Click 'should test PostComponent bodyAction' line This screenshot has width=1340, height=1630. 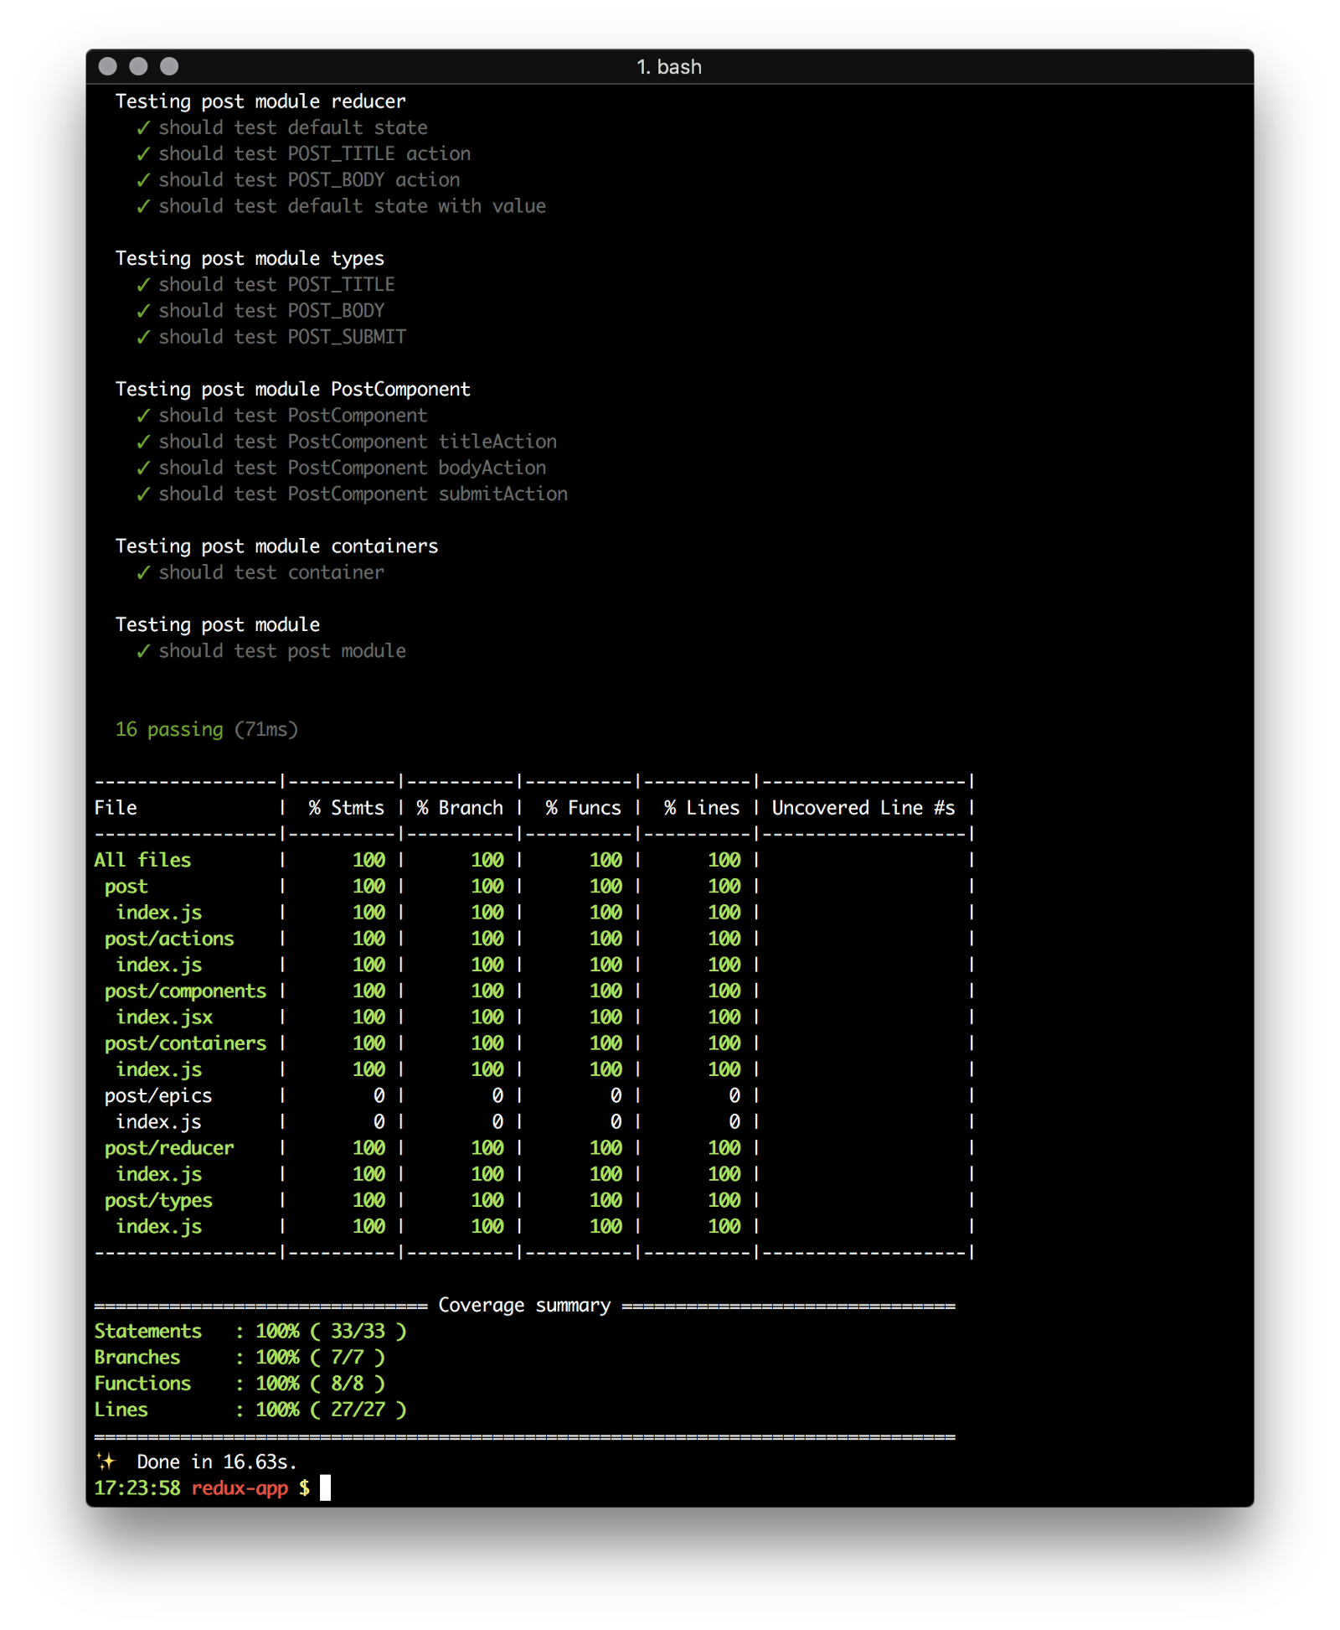(353, 468)
